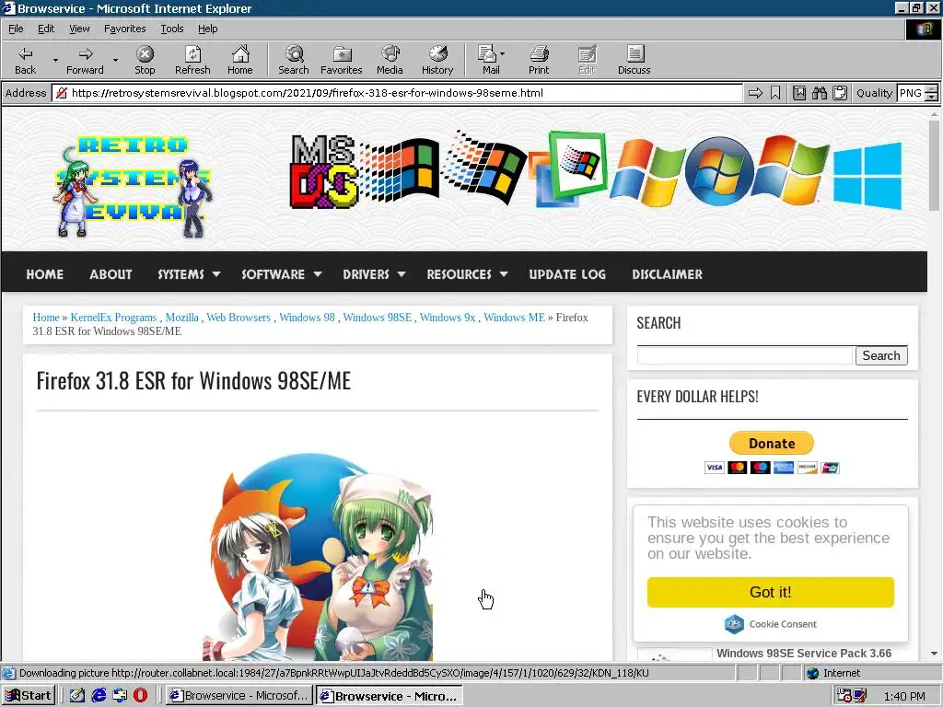Click the Forward arrow toolbar button
Viewport: 943px width, 707px height.
(85, 60)
